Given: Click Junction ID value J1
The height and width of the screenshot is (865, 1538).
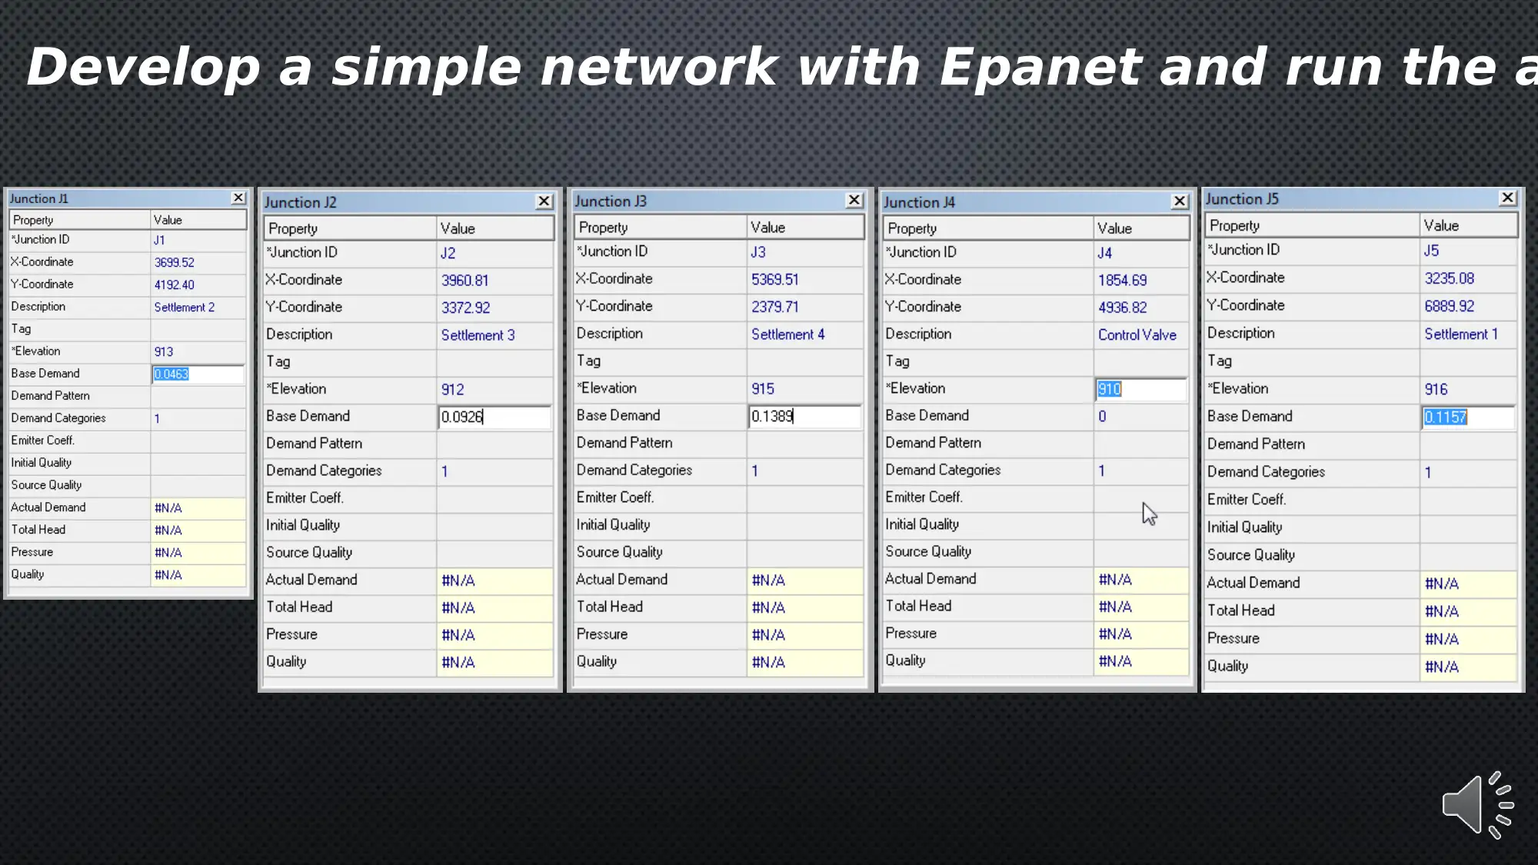Looking at the screenshot, I should tap(159, 240).
